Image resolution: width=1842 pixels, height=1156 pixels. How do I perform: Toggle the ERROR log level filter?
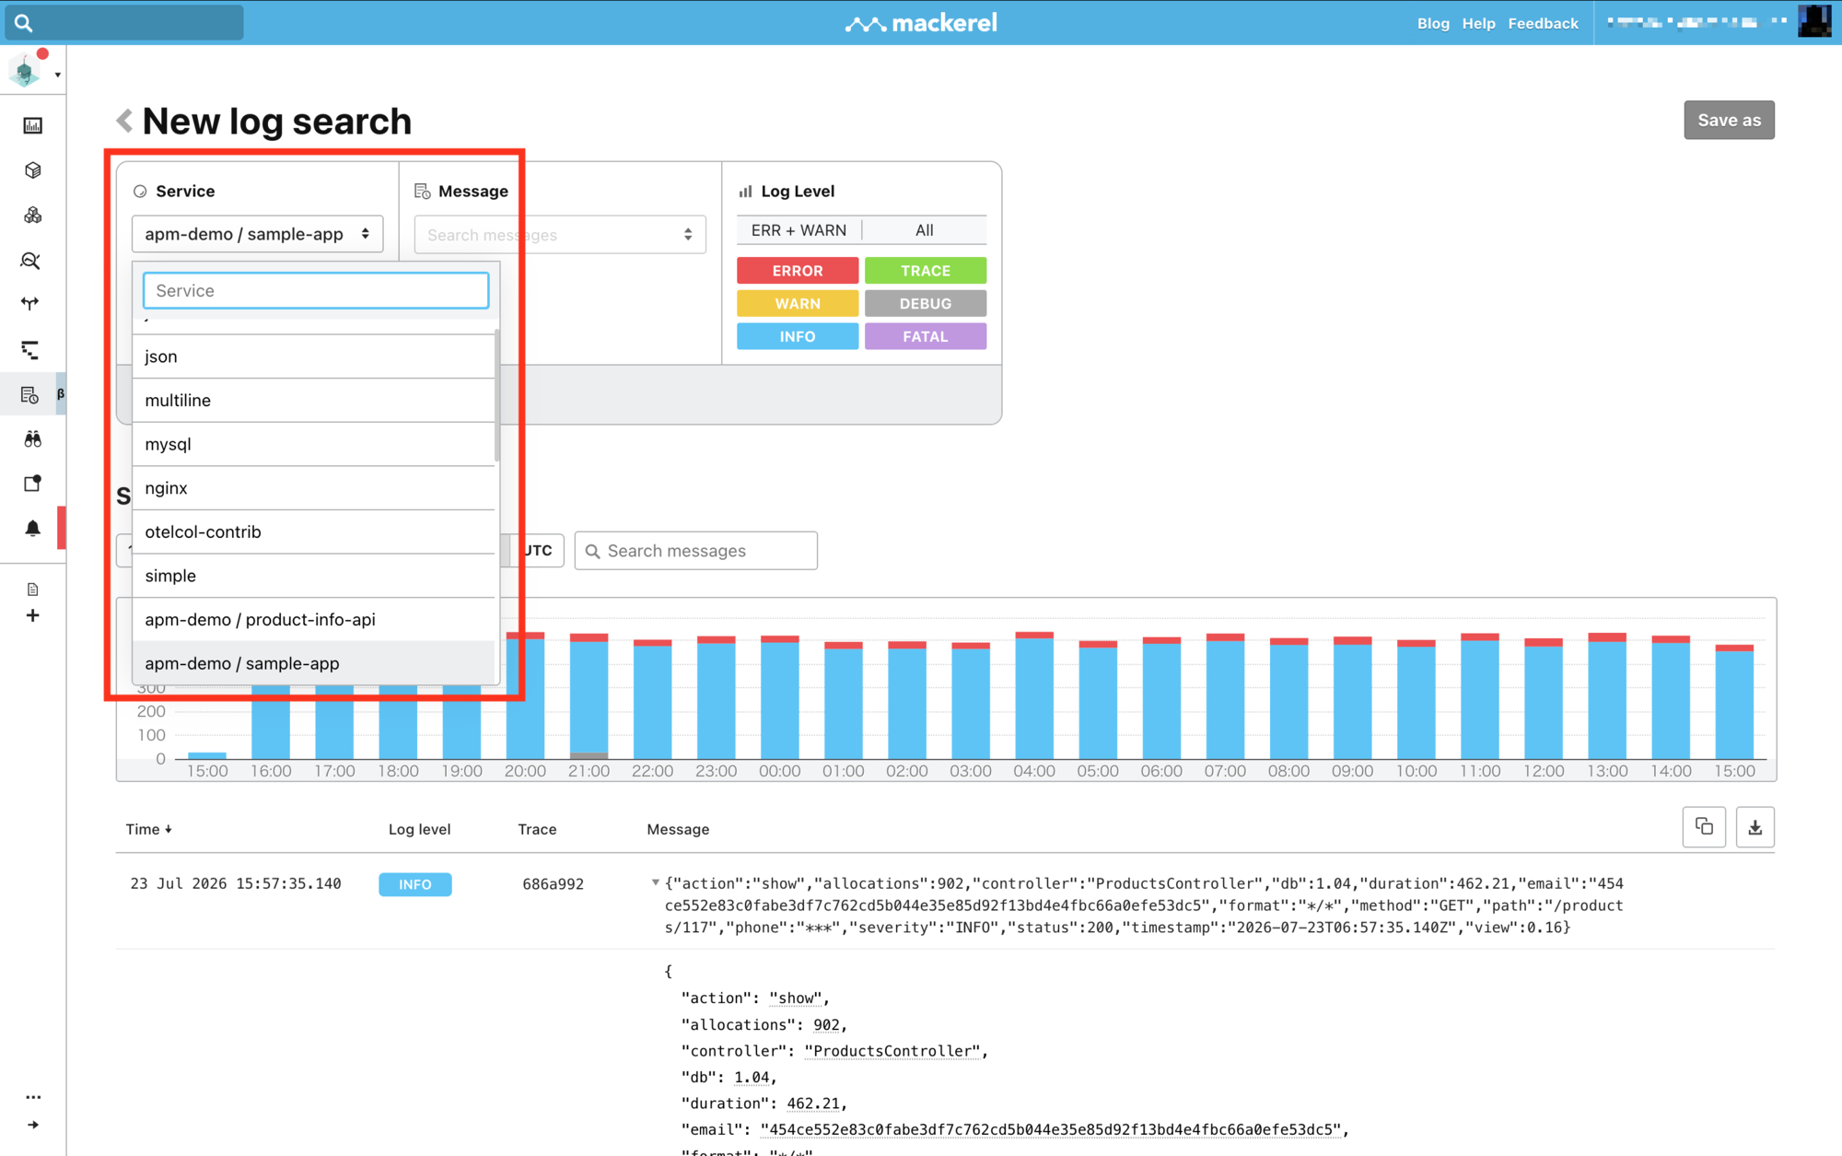pyautogui.click(x=798, y=271)
